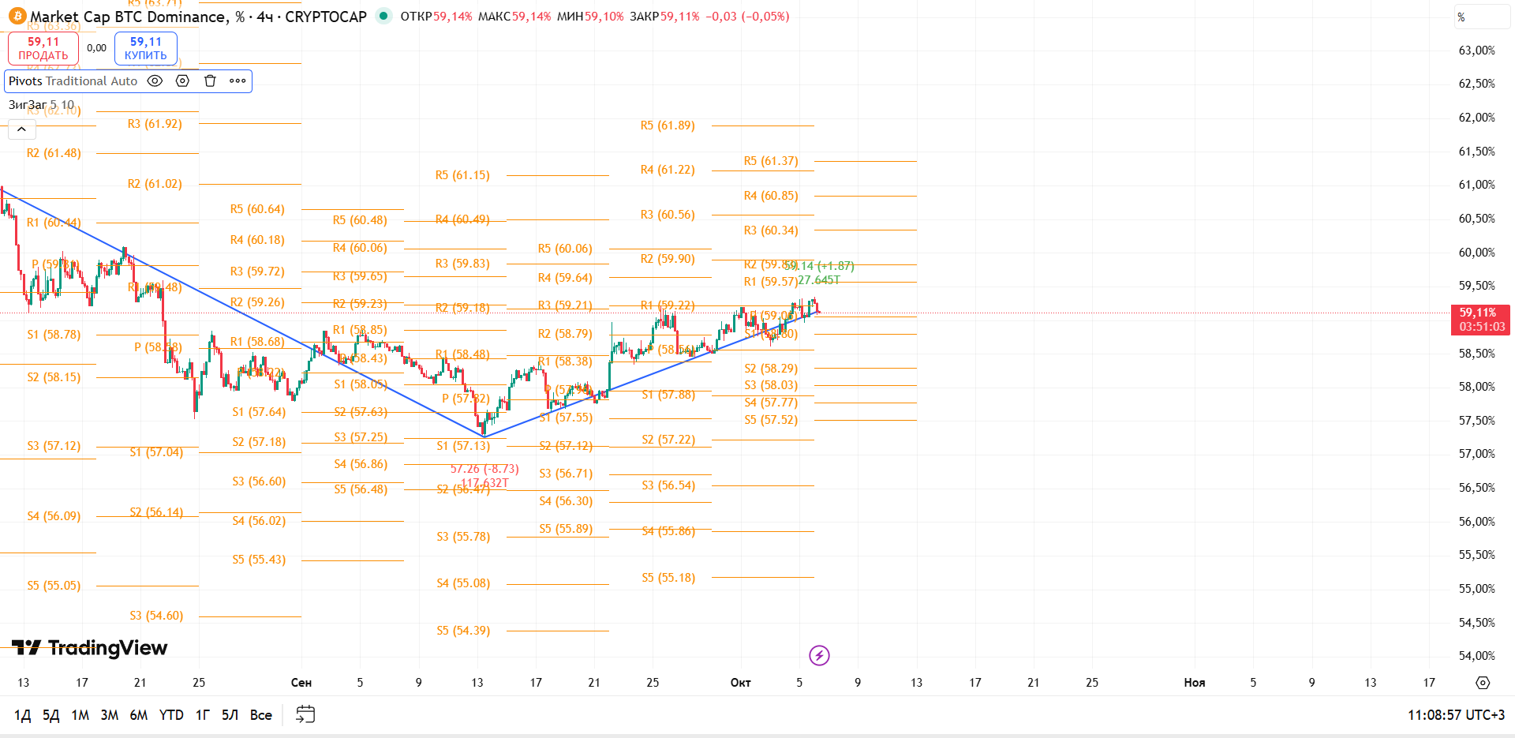Click the R3 (61.92) pivot label

pos(155,124)
